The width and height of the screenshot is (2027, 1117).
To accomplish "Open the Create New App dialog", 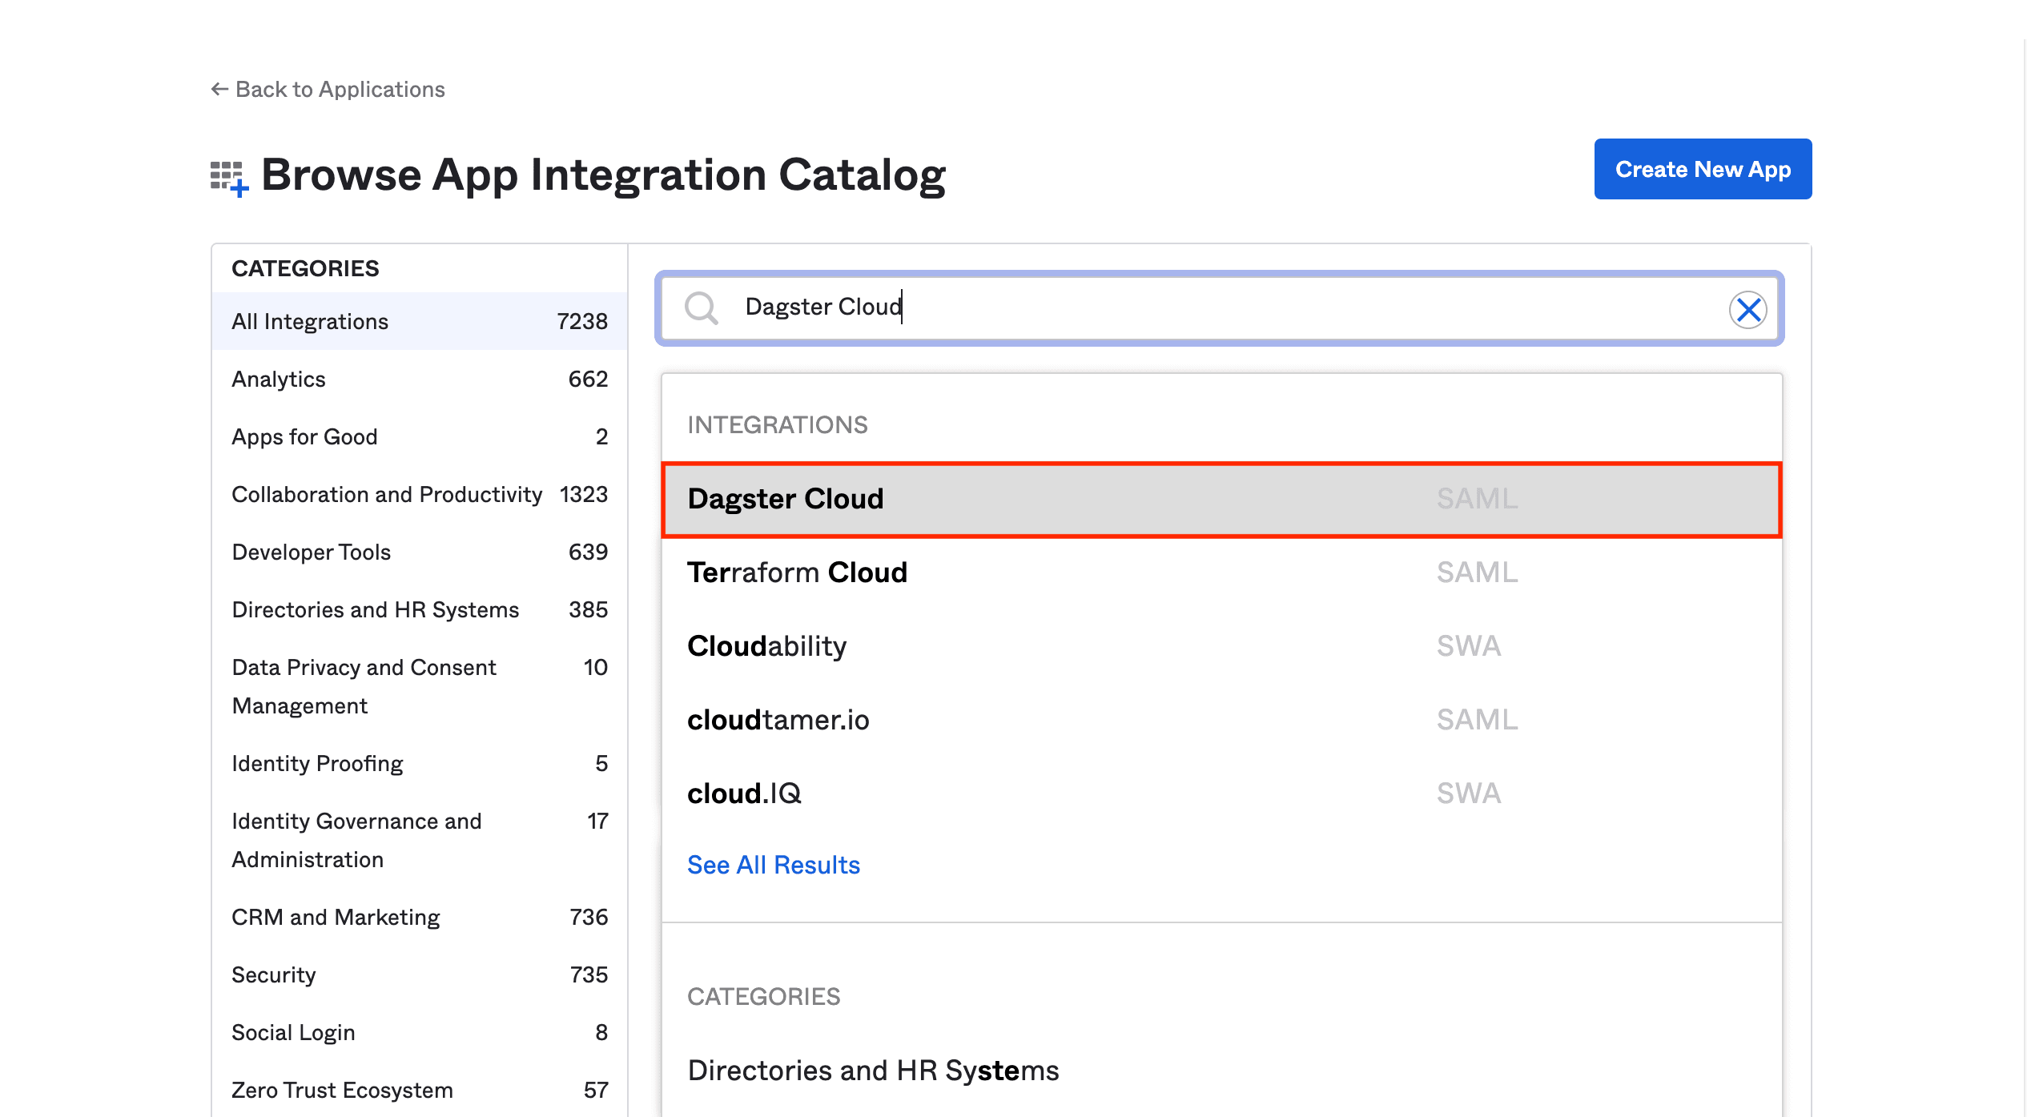I will coord(1703,169).
